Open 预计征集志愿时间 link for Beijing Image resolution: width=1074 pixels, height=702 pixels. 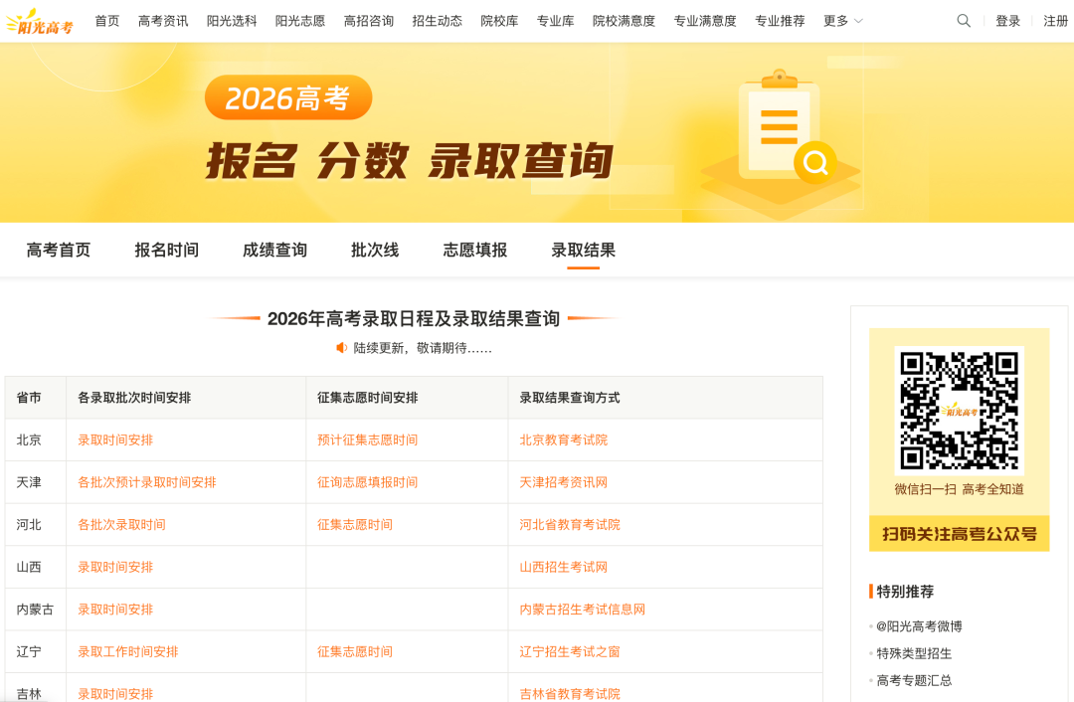[367, 439]
